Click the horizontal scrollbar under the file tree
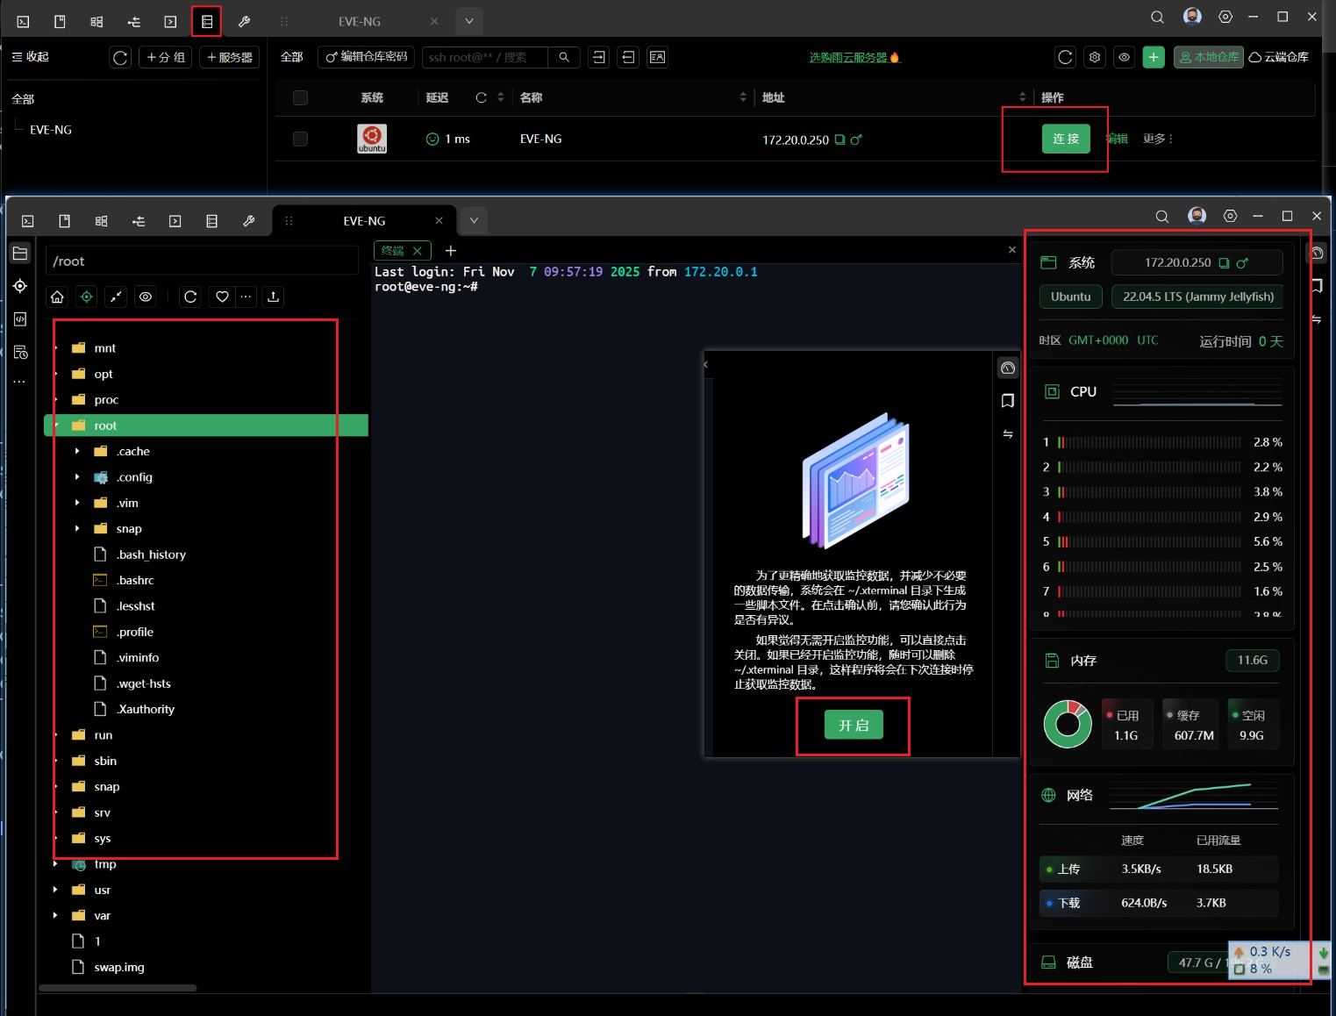The width and height of the screenshot is (1336, 1016). [118, 988]
